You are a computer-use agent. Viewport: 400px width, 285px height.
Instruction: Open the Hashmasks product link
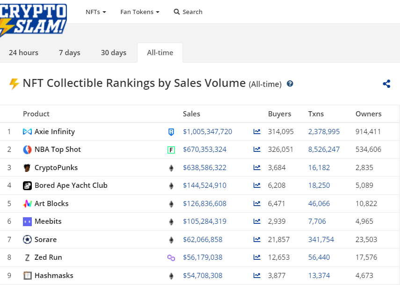coord(54,275)
